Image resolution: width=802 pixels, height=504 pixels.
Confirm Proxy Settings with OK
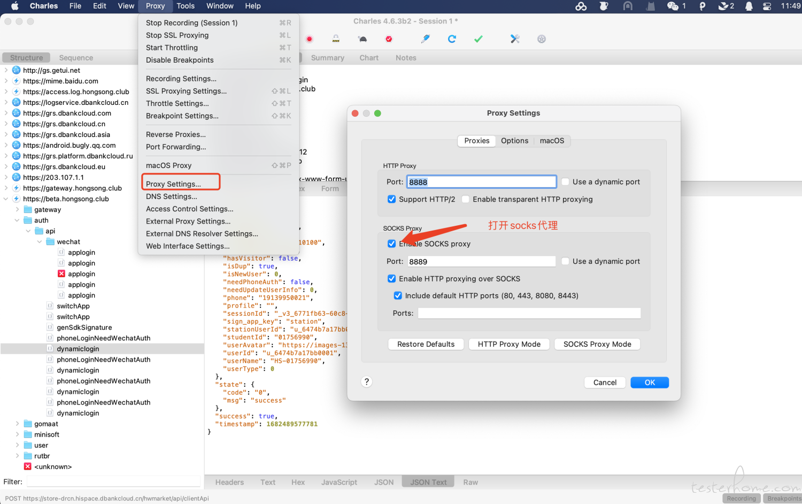[650, 383]
